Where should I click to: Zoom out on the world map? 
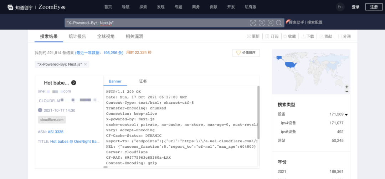point(347,91)
